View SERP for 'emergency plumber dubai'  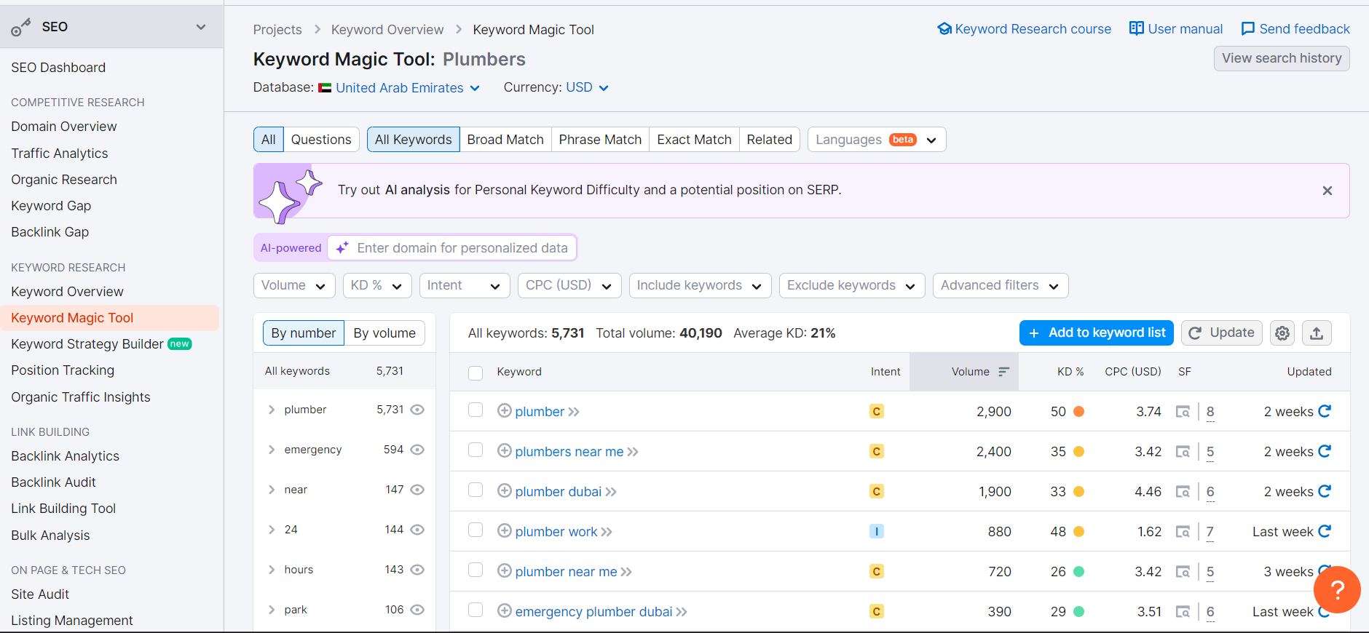[x=1183, y=612]
